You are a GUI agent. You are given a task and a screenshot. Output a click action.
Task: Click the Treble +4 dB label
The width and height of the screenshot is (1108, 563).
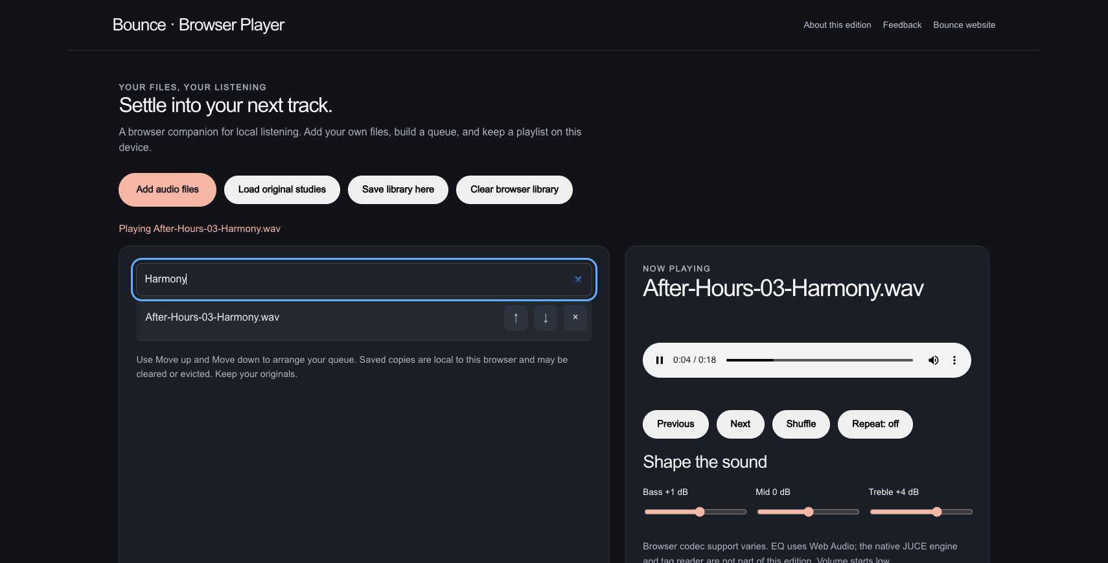pos(894,492)
